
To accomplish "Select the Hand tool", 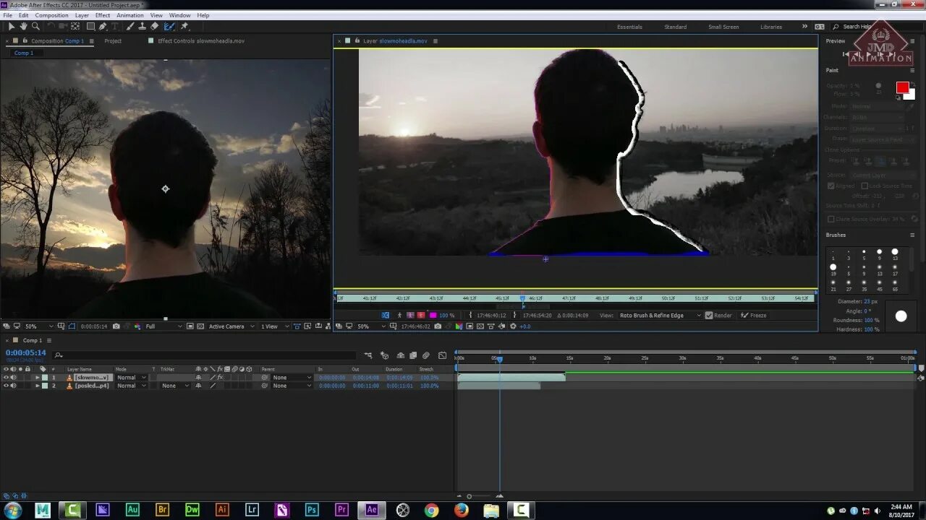I will click(23, 27).
